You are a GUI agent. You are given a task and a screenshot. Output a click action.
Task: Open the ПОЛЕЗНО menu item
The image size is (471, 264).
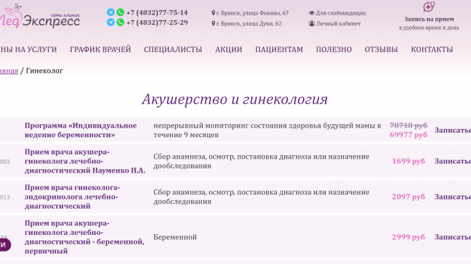(333, 49)
